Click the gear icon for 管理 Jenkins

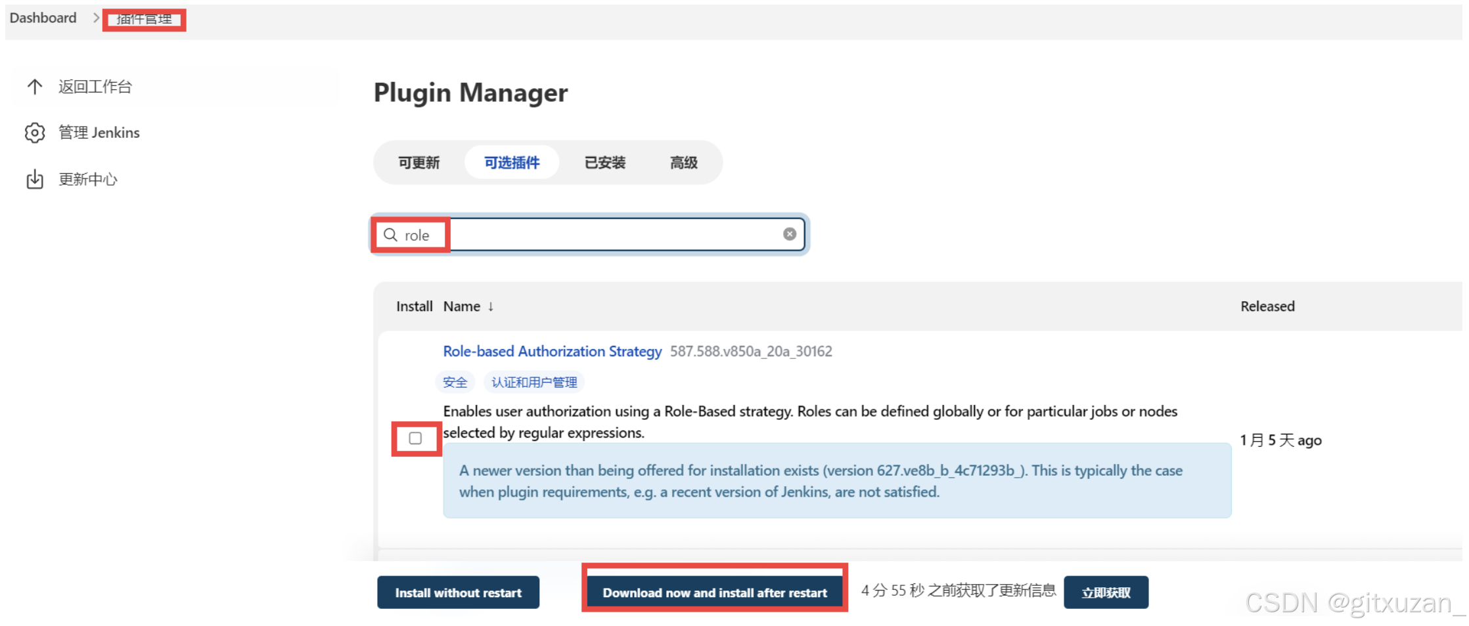point(35,133)
